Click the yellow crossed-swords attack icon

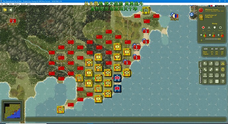[223, 64]
